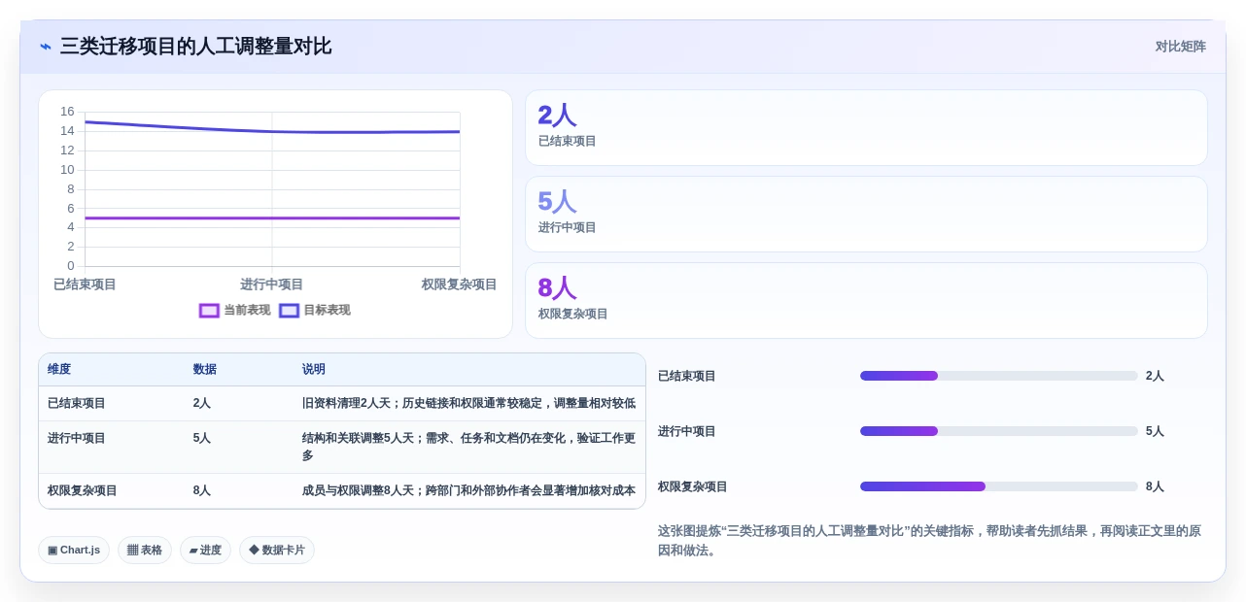Select the 5人 进行中项目 data card

[x=866, y=214]
